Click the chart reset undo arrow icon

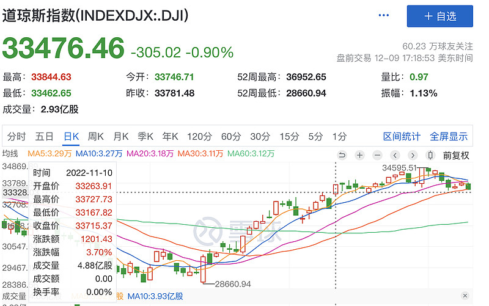[342, 155]
